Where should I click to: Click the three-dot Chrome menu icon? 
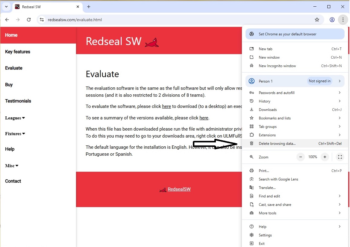coord(343,20)
